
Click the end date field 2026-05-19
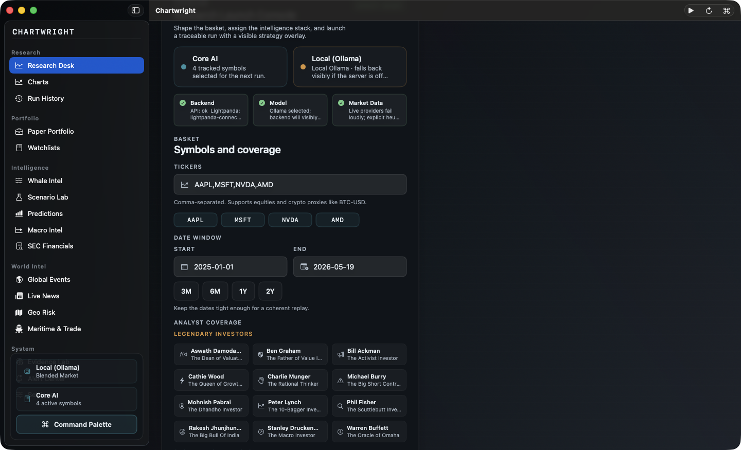tap(350, 267)
